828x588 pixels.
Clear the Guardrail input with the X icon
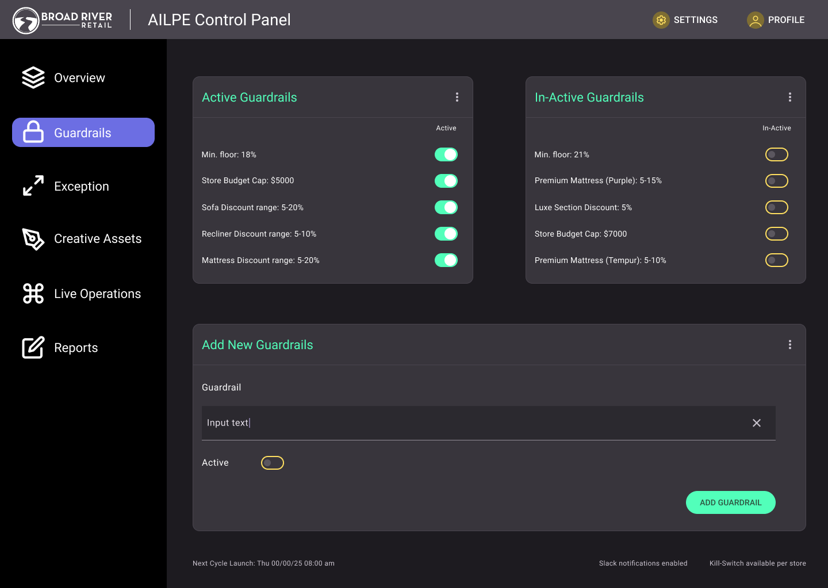click(x=757, y=423)
